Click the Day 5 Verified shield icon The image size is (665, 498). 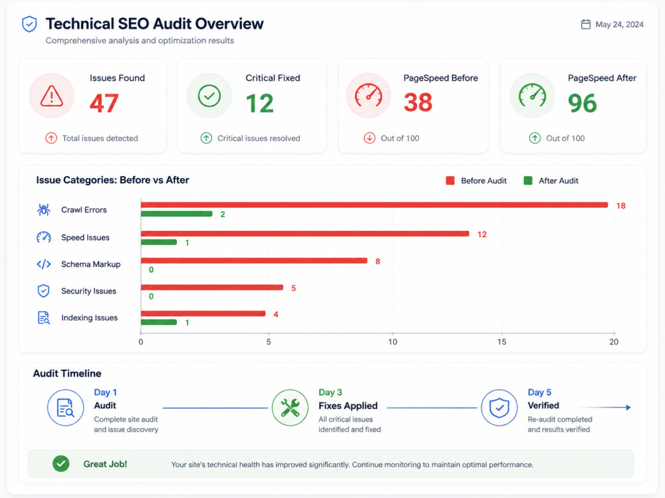point(499,408)
